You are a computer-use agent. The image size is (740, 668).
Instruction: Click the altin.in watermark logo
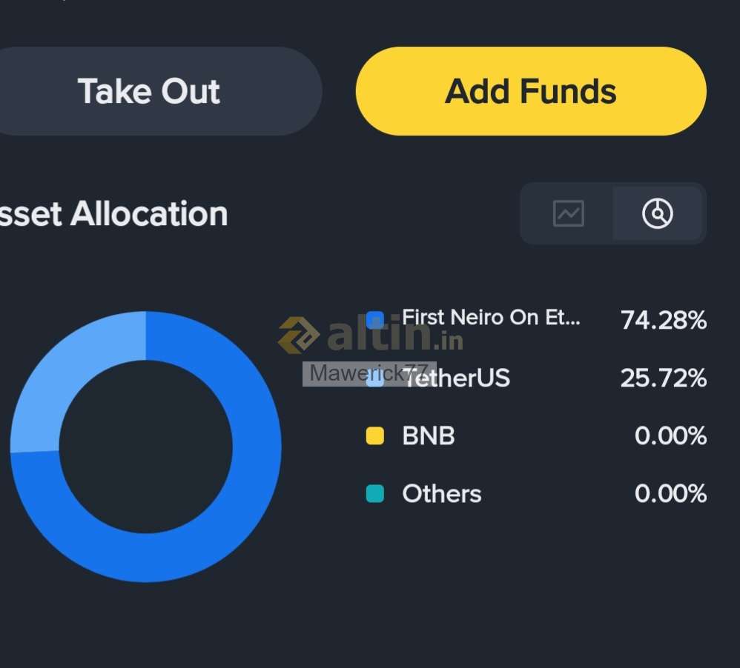click(x=371, y=334)
